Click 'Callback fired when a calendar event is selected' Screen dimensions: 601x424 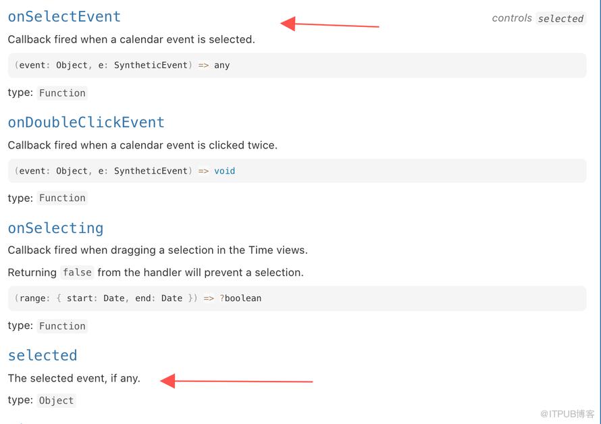[x=131, y=39]
